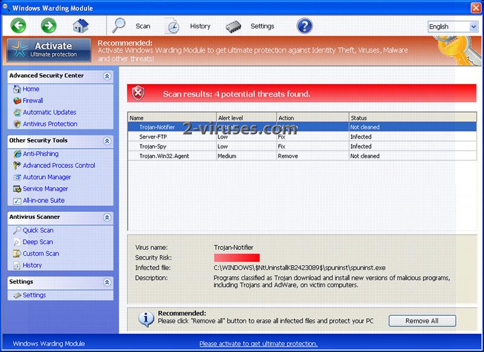
Task: Sort by the Name column header
Action: point(172,117)
